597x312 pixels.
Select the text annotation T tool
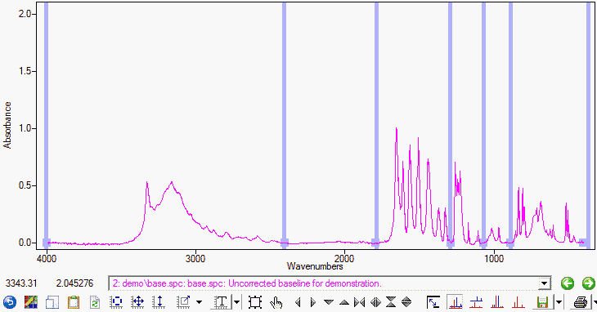click(221, 302)
